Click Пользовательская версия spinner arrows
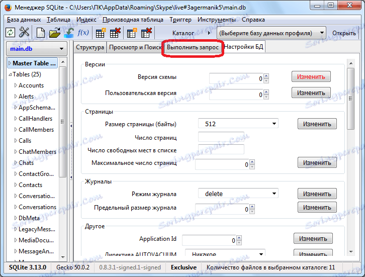 click(266, 95)
